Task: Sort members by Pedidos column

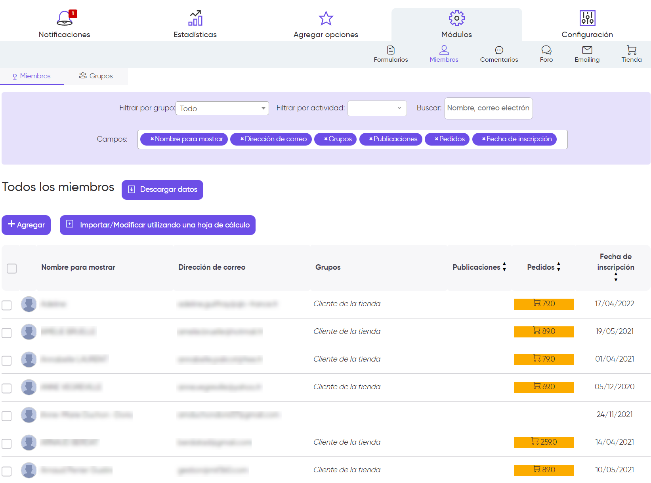Action: point(559,267)
